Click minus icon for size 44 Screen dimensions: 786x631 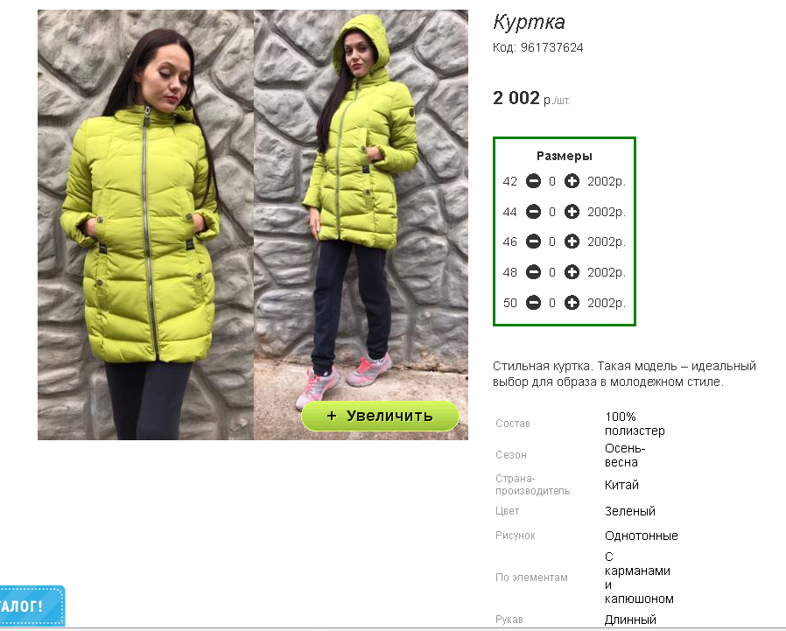(x=533, y=212)
